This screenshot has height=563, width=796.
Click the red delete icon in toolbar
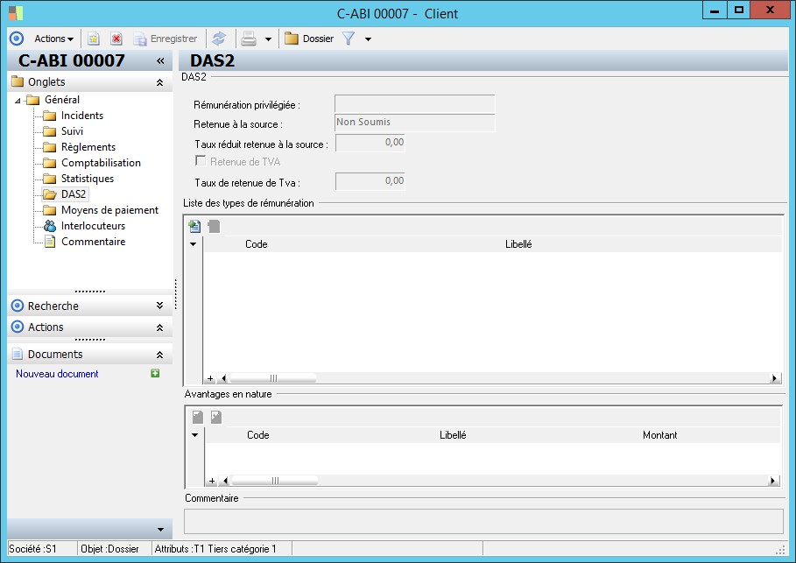[116, 39]
